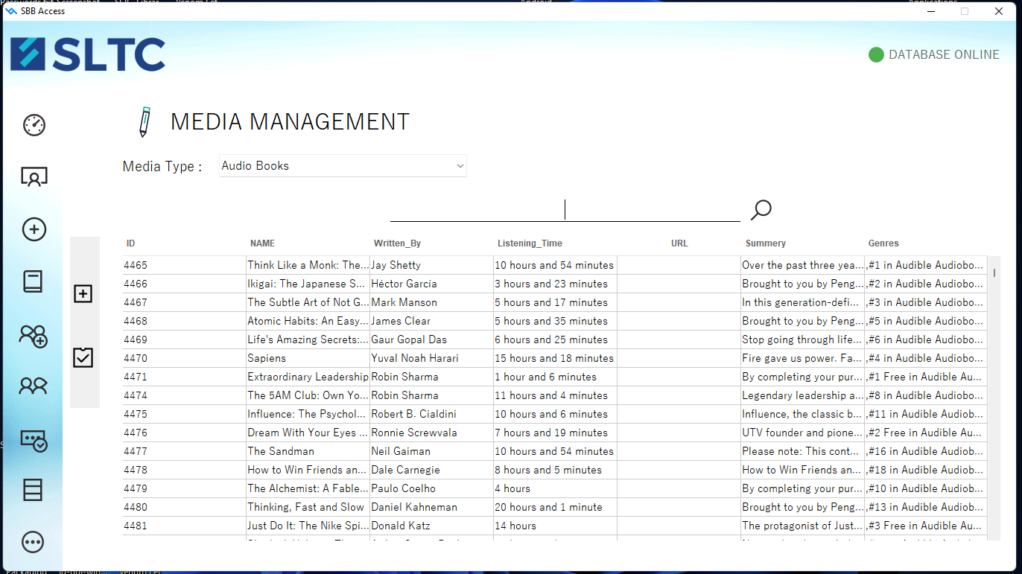
Task: Click name cell 'Thinking, Fast and Slow'
Action: coord(308,507)
